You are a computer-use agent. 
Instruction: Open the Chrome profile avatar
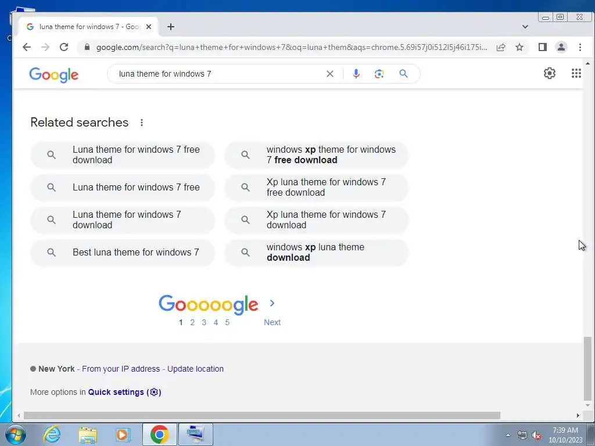click(x=561, y=47)
